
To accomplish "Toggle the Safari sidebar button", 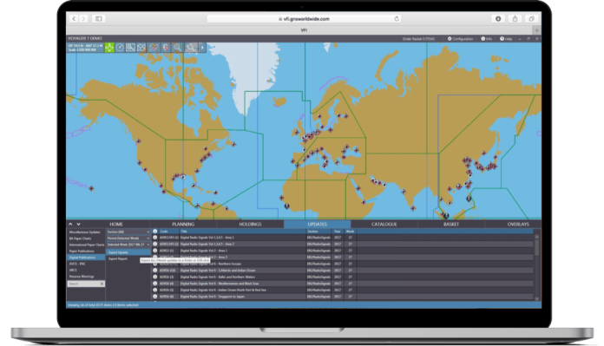I will [x=99, y=18].
